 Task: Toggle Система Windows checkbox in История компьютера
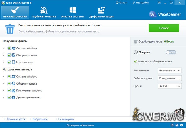(9, 76)
